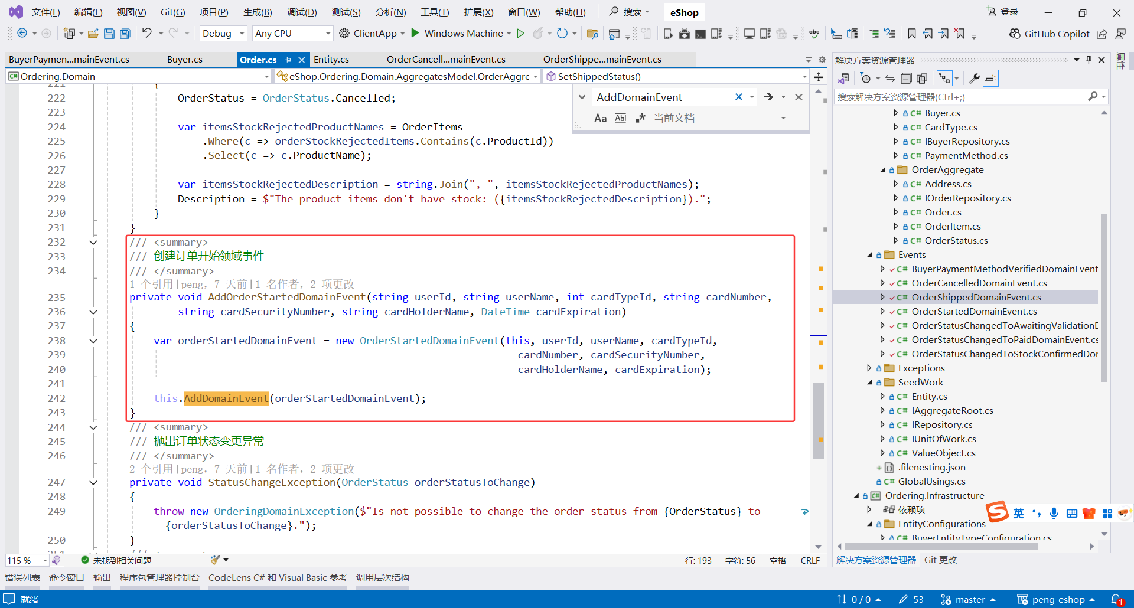Image resolution: width=1134 pixels, height=608 pixels.
Task: Toggle Match Case in the find box
Action: coord(601,118)
